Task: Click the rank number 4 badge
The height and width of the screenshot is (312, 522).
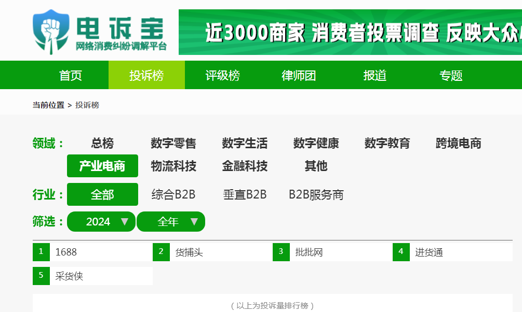Action: point(401,252)
